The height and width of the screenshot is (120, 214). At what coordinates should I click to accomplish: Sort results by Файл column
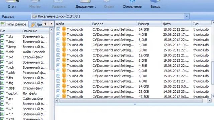[73, 24]
